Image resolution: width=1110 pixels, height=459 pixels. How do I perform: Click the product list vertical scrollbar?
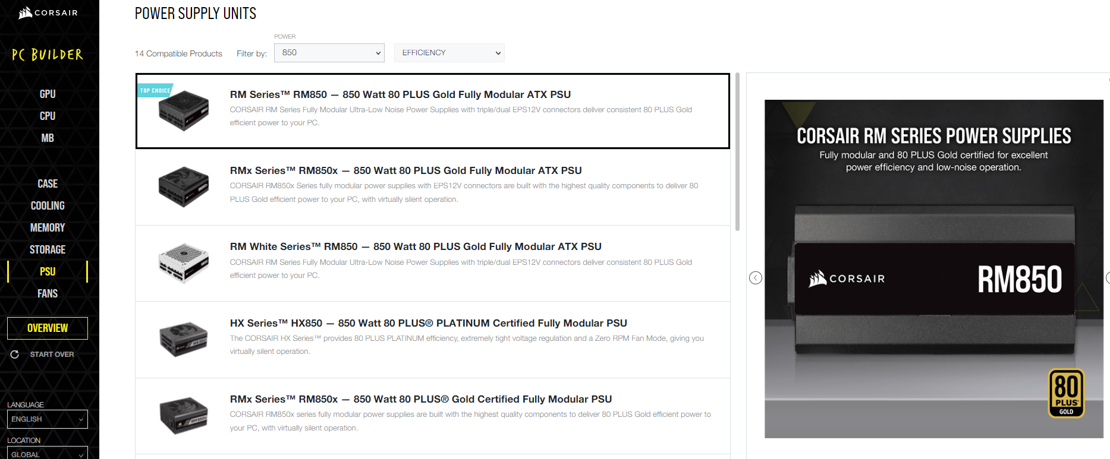tap(737, 151)
